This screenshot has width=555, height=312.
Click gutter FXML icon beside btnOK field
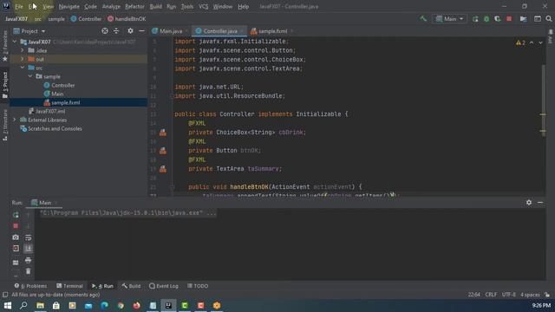click(163, 151)
